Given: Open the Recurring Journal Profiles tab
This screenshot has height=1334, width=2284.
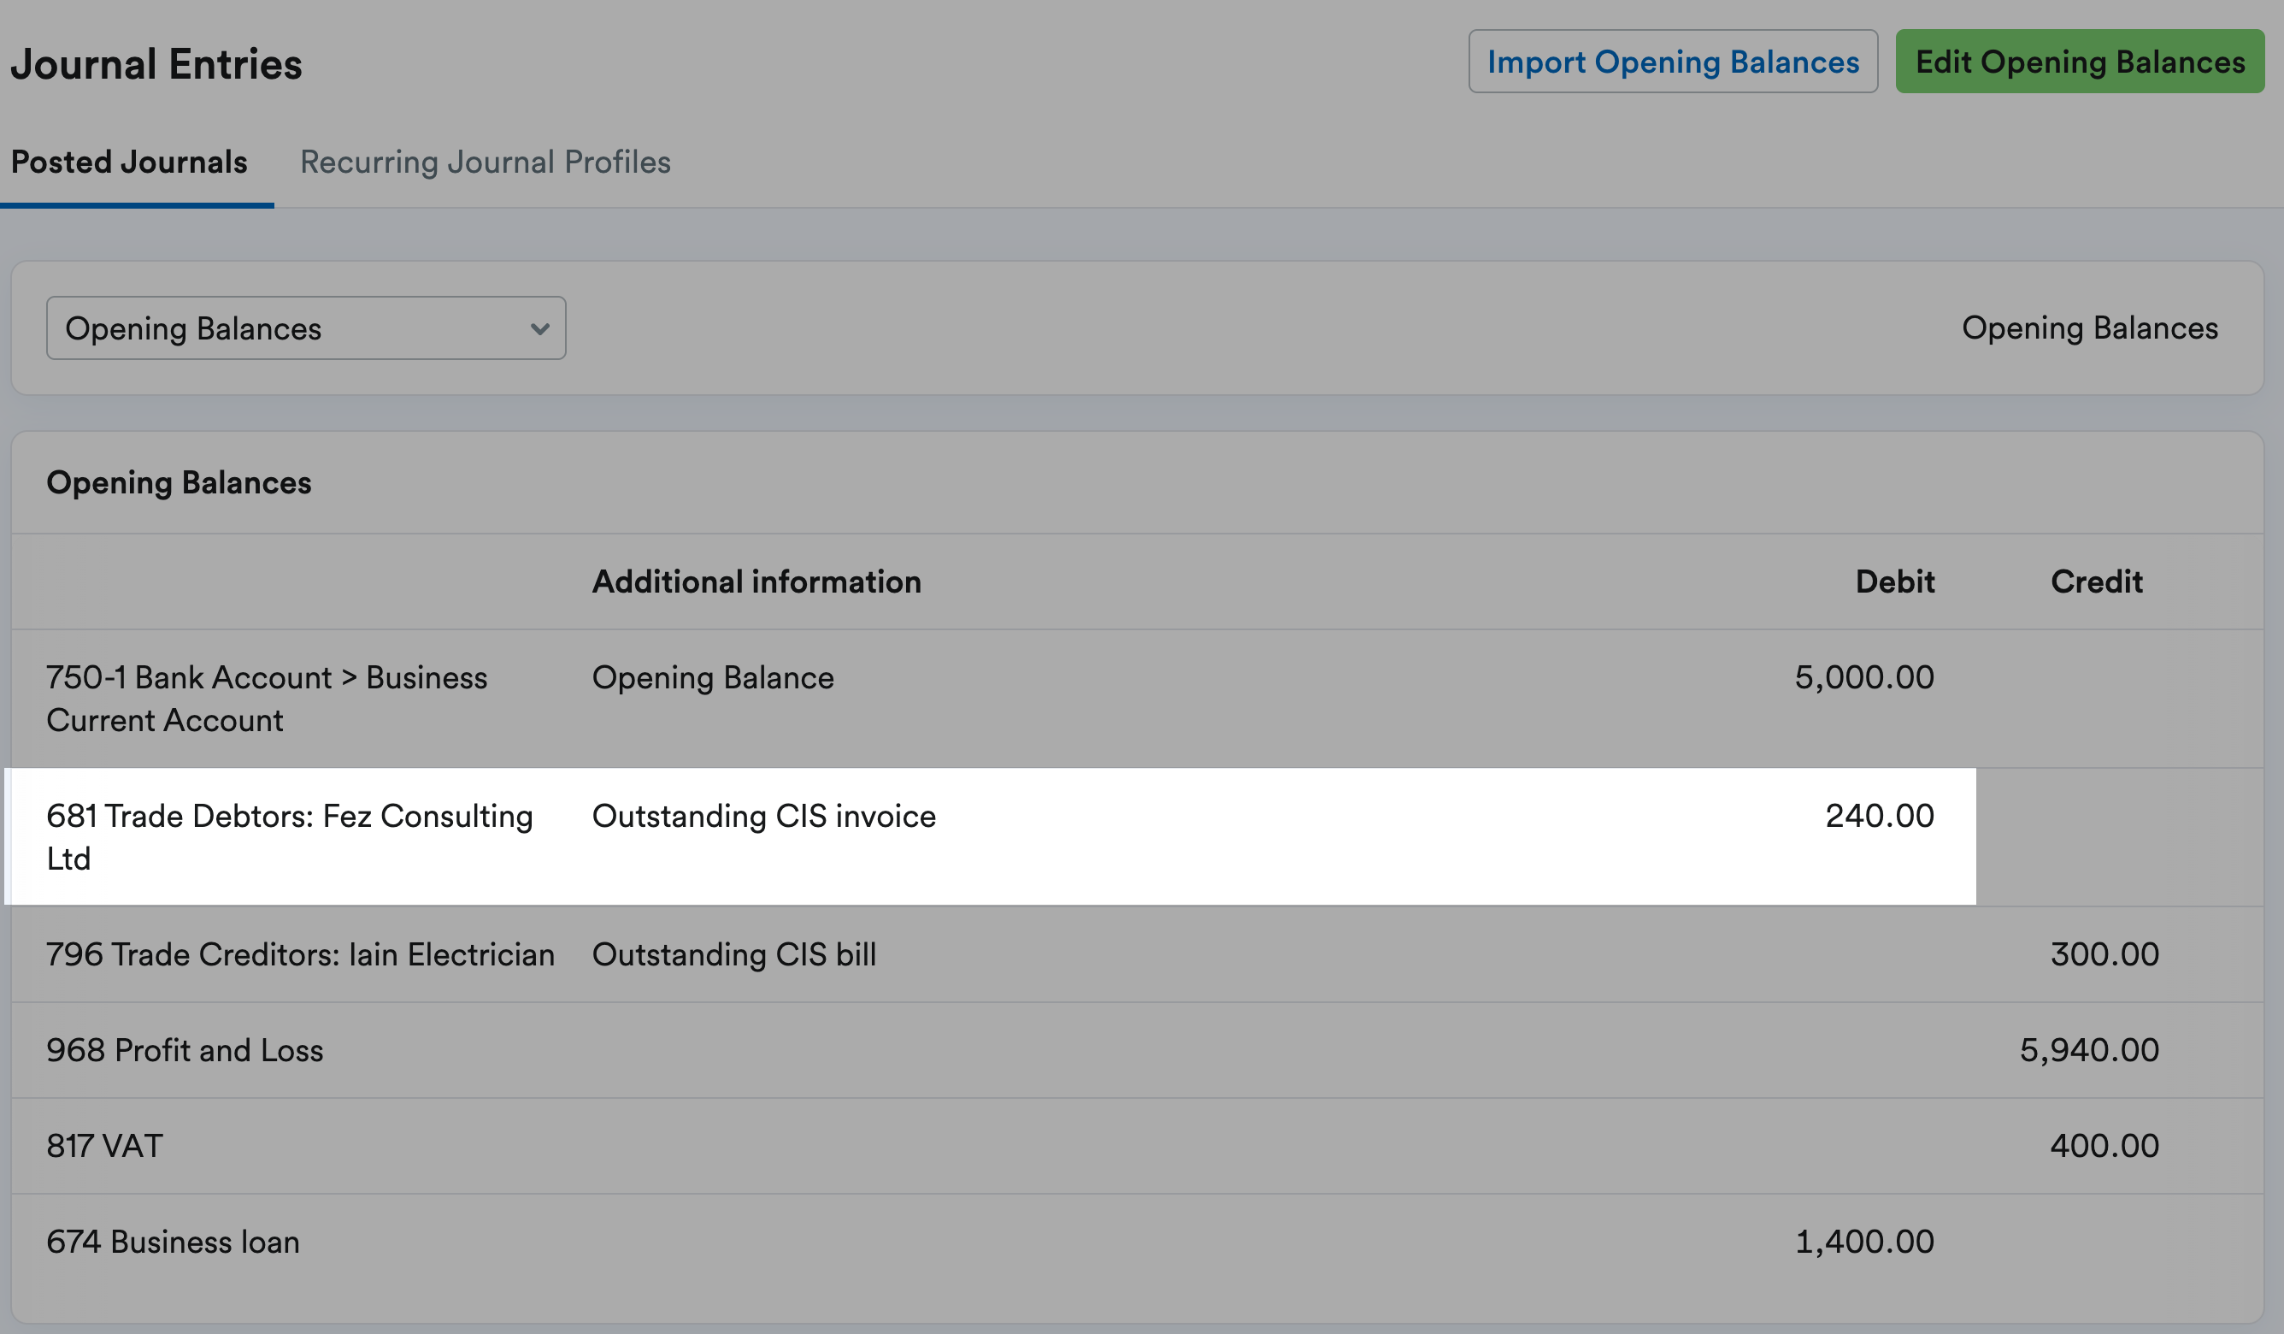Looking at the screenshot, I should click(x=485, y=162).
